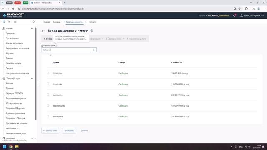Screen dimensions: 267x150
Task: Open sidebar menu search magnifier
Action: pos(33,22)
